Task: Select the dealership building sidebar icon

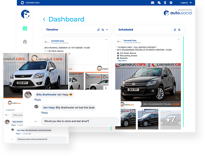Action: coord(25,42)
